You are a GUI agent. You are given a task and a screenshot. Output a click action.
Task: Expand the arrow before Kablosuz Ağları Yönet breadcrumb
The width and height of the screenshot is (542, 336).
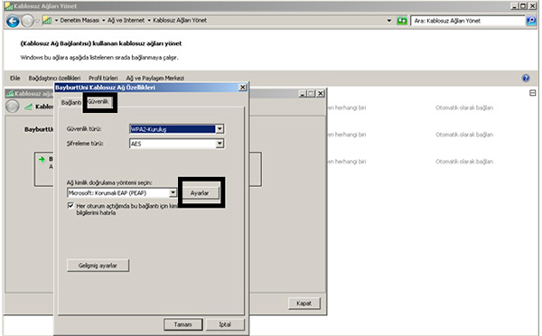click(x=149, y=21)
